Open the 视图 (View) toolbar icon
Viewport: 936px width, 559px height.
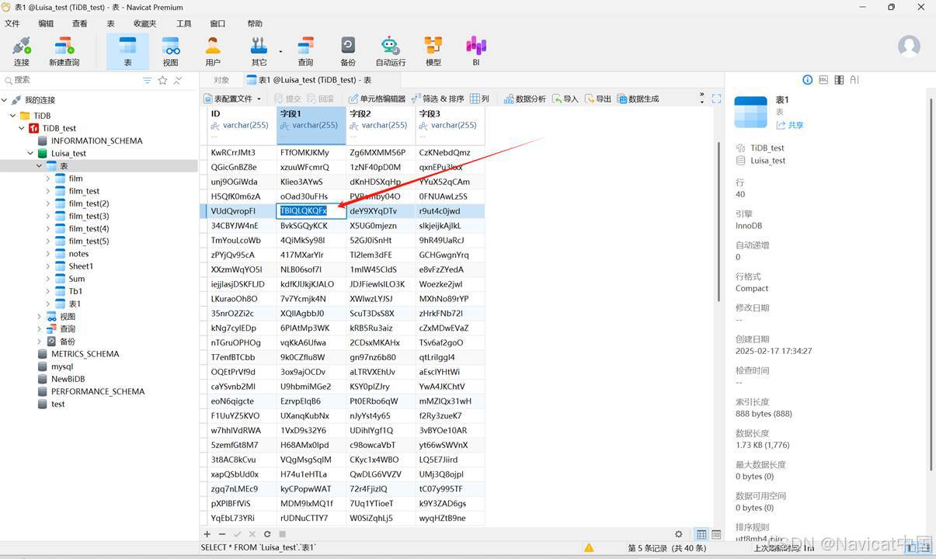[x=170, y=51]
